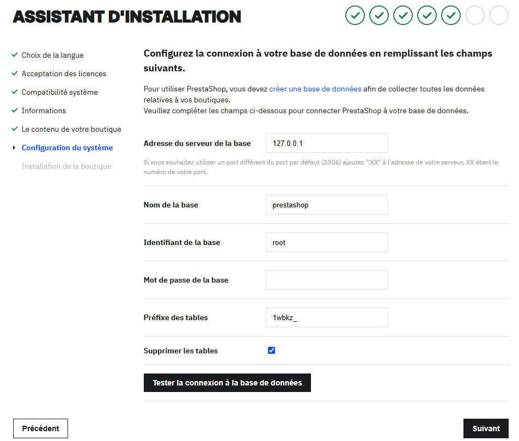Click checkmark beside Choix de la langue
519x441 pixels.
click(x=15, y=55)
